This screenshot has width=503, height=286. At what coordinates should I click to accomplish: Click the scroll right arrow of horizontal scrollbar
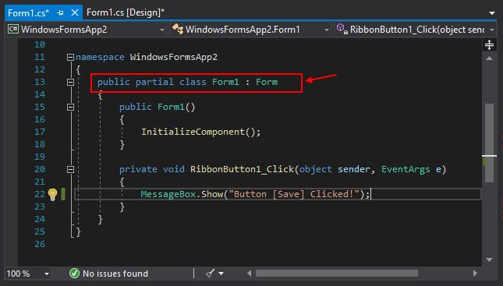[x=475, y=274]
